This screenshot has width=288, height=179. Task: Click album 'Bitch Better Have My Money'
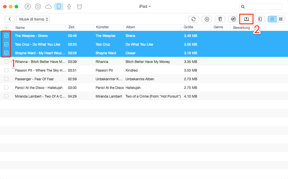point(148,62)
